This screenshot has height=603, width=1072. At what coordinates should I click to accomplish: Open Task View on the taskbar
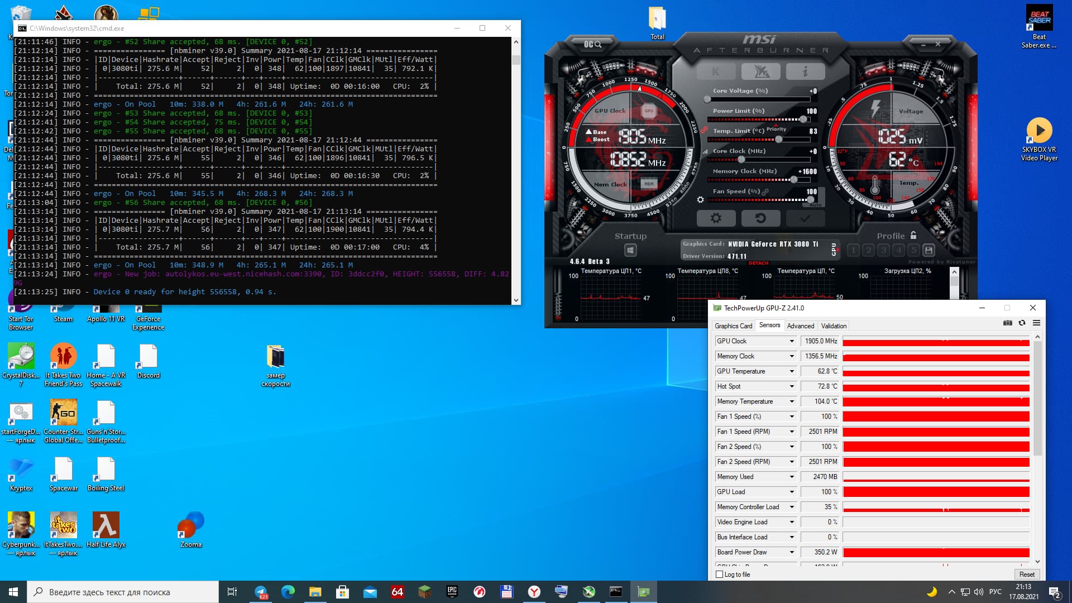232,592
